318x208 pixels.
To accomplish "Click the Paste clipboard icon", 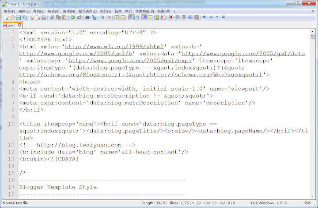I will coord(64,17).
